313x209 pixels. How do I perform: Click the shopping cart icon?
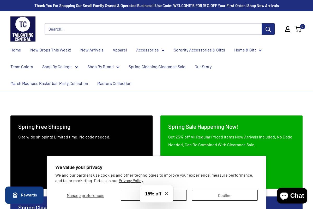pyautogui.click(x=298, y=29)
